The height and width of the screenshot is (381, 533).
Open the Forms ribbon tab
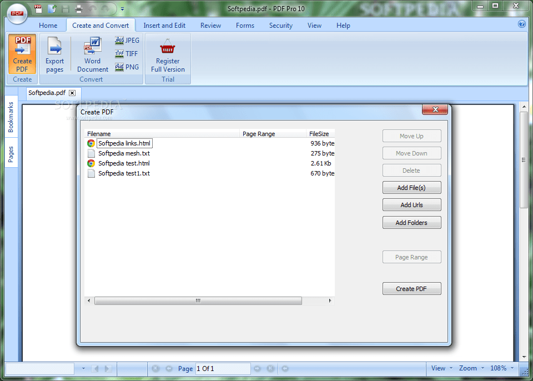(245, 26)
